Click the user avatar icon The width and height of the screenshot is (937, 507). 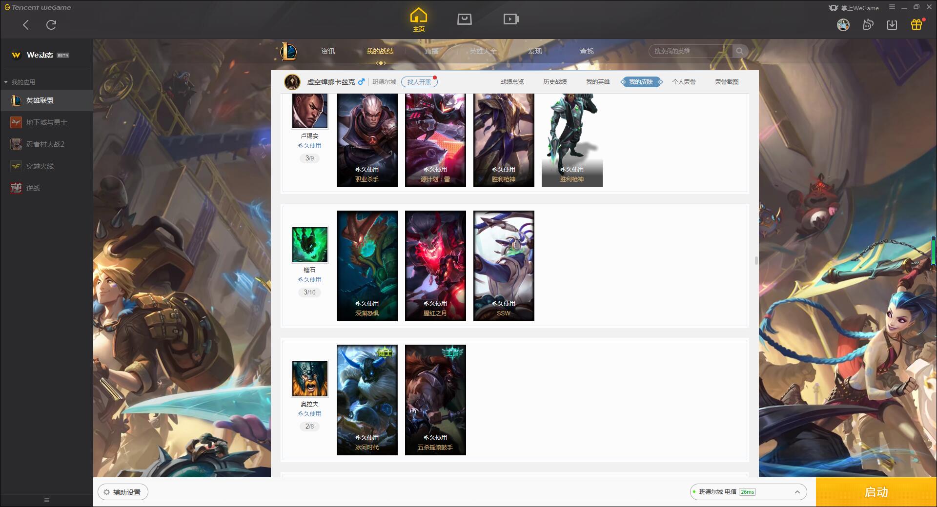pyautogui.click(x=843, y=25)
